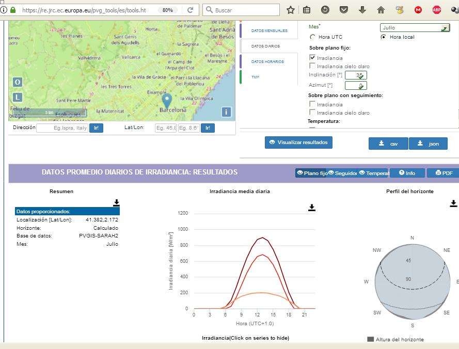Open the DATOS MENSUALES tab
Screen dimensions: 459x349
(x=270, y=30)
